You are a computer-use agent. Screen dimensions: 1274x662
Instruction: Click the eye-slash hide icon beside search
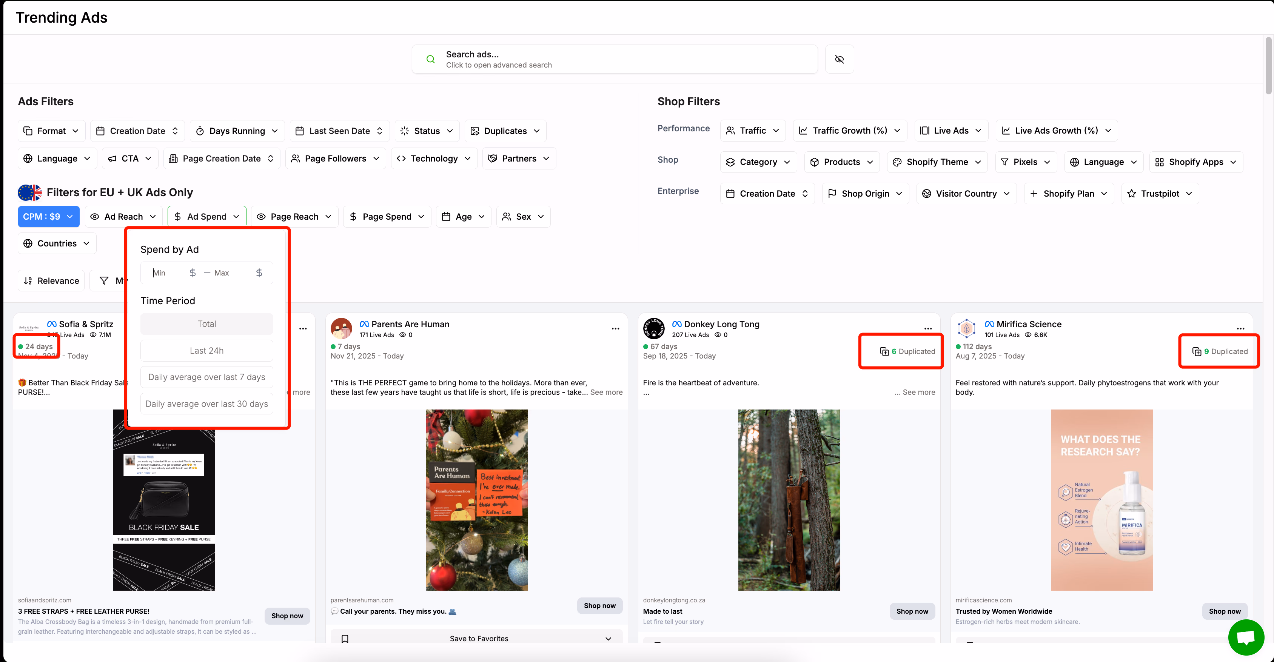[x=839, y=59]
